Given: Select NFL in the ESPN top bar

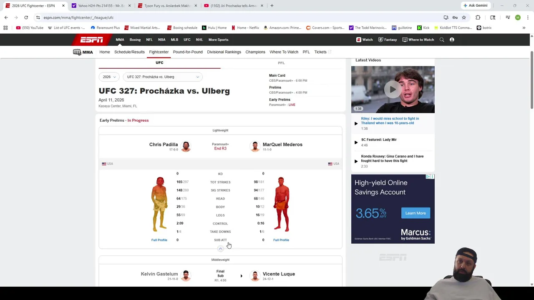Looking at the screenshot, I should (x=149, y=40).
